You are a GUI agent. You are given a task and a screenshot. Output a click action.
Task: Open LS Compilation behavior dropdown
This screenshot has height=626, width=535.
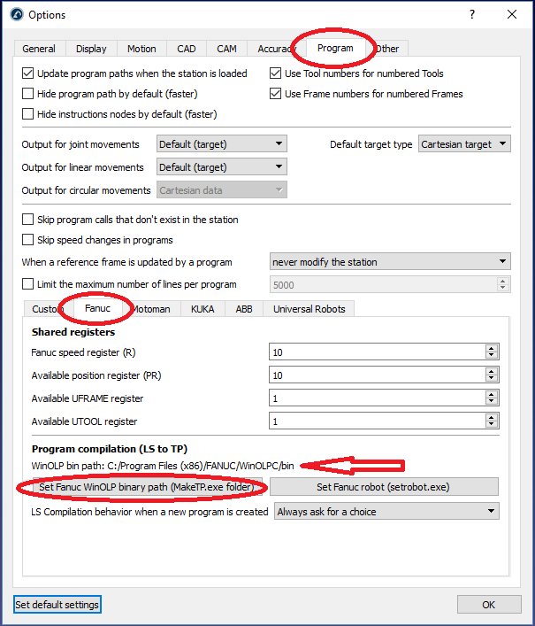coord(386,512)
